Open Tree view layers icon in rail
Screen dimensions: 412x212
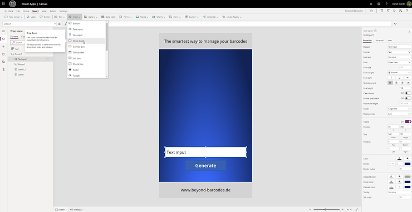3,39
